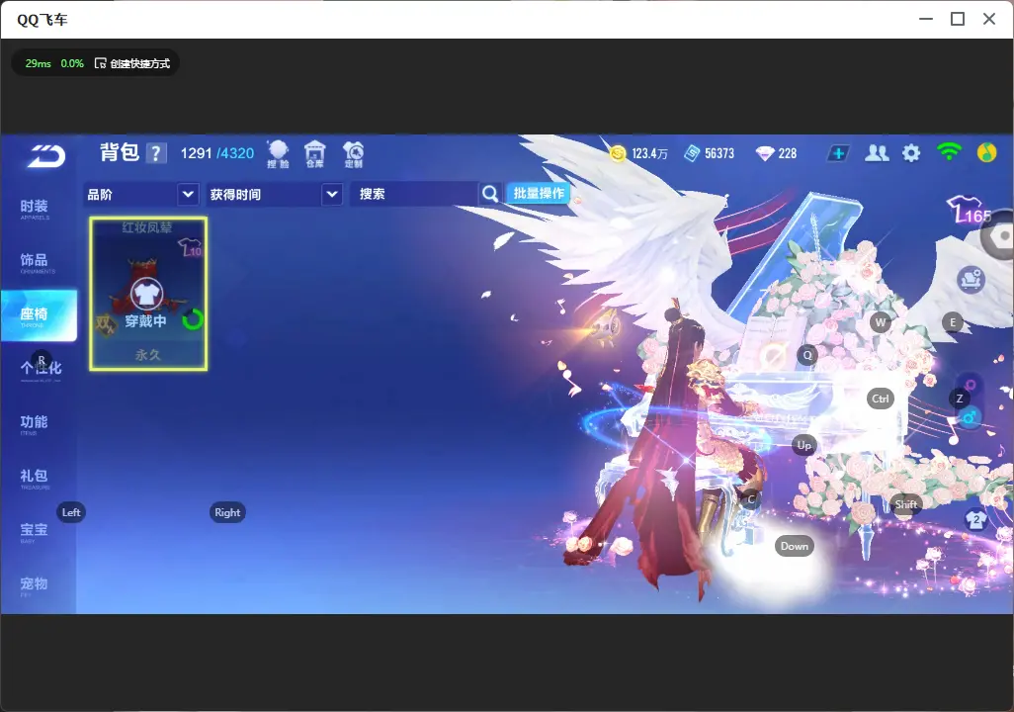Click the Q key overlay button

point(807,355)
